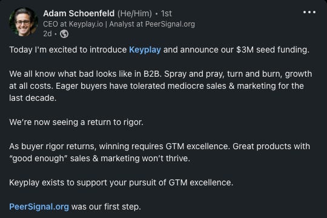Click the (He/Him) pronouns label
Viewport: 327px width, 218px height.
click(134, 13)
